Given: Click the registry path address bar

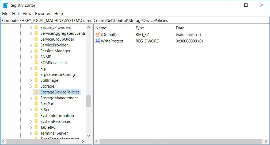Looking at the screenshot, I should 135,21.
